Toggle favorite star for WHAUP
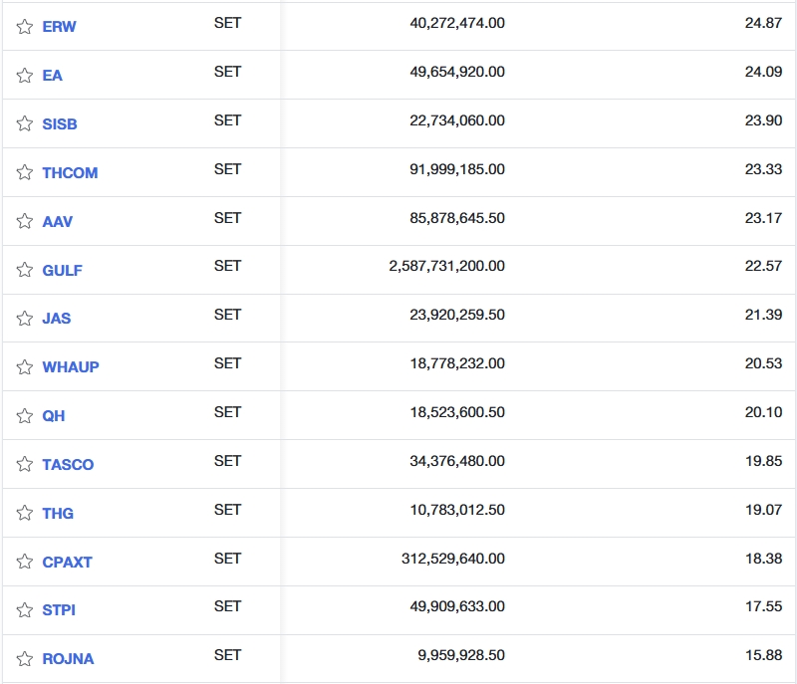 pos(25,367)
